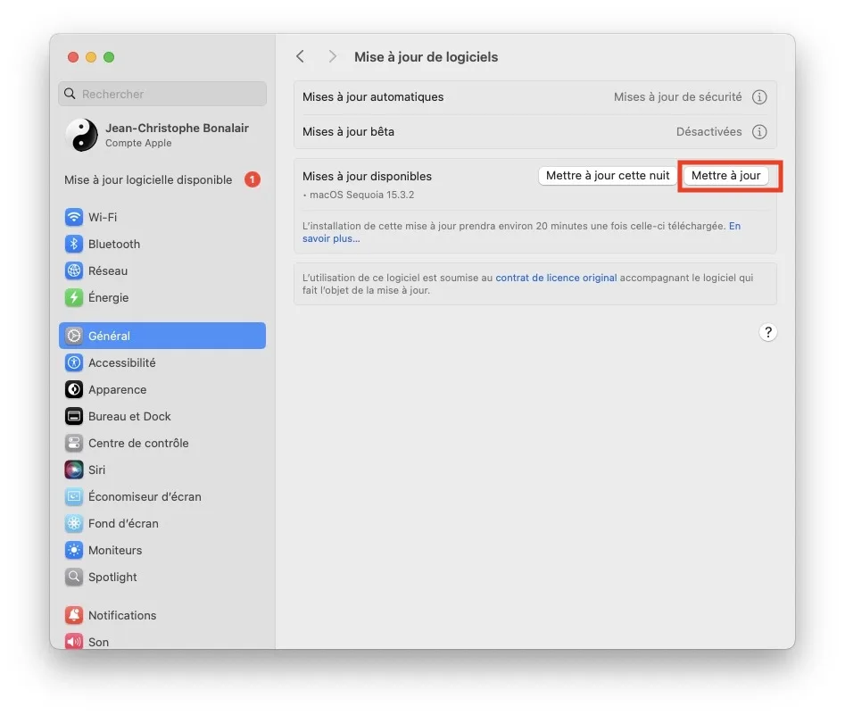Click the Mises à jour automatiques label

373,97
